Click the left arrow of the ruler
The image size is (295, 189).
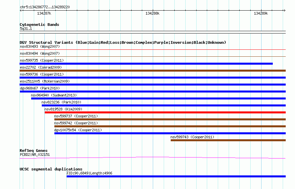click(21, 11)
